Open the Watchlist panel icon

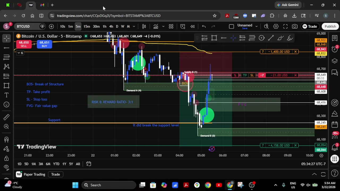[x=334, y=38]
